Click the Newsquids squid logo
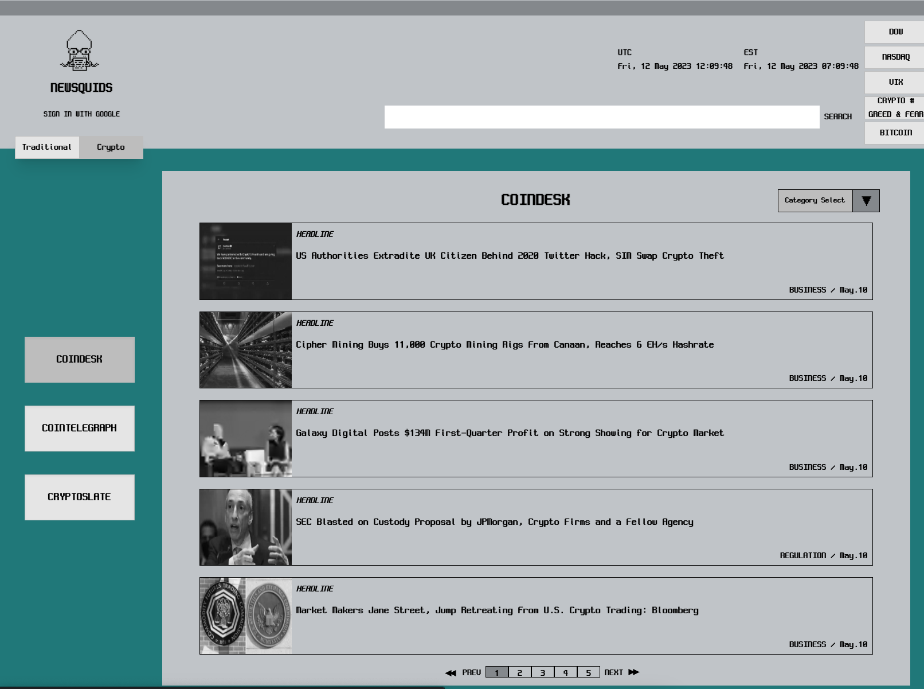 point(79,53)
